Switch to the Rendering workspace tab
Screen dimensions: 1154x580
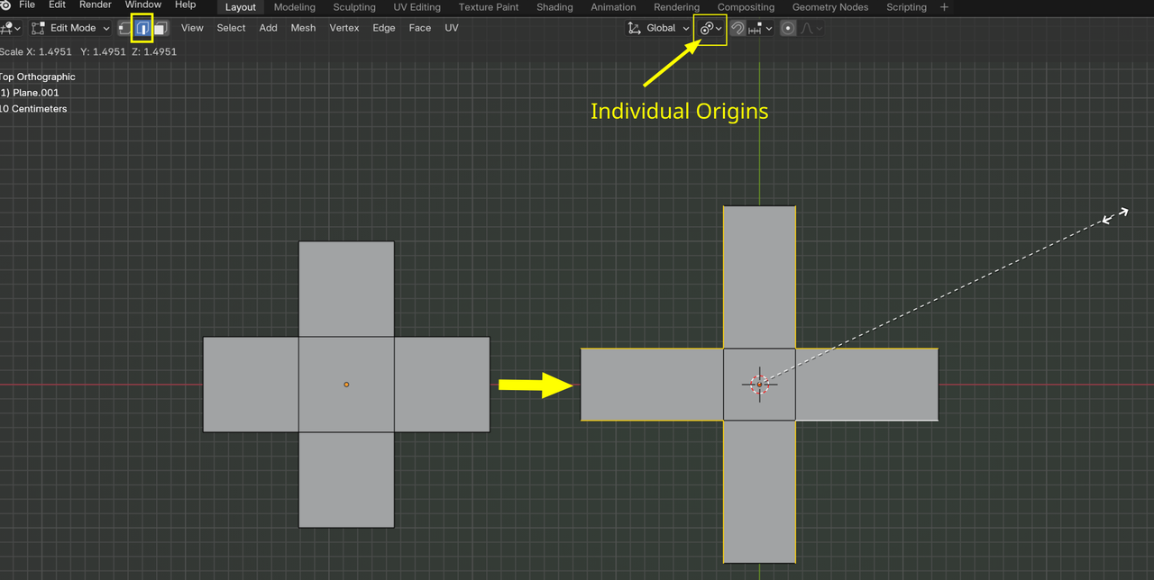click(676, 7)
